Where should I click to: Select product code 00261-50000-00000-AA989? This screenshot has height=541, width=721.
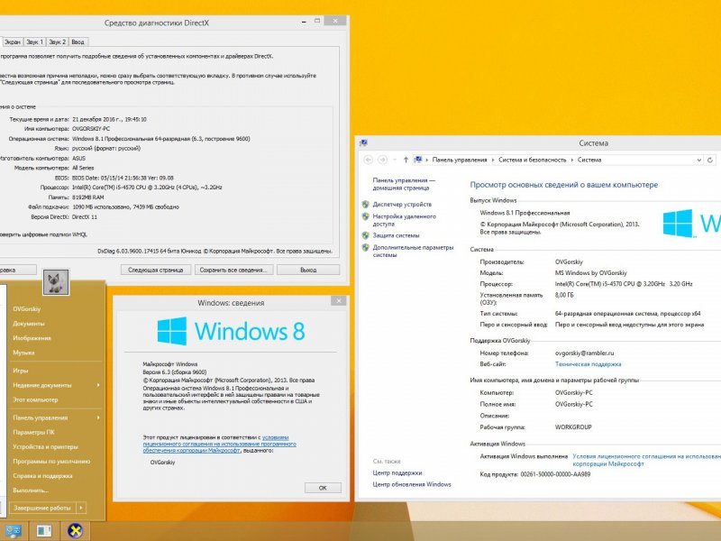[x=555, y=474]
